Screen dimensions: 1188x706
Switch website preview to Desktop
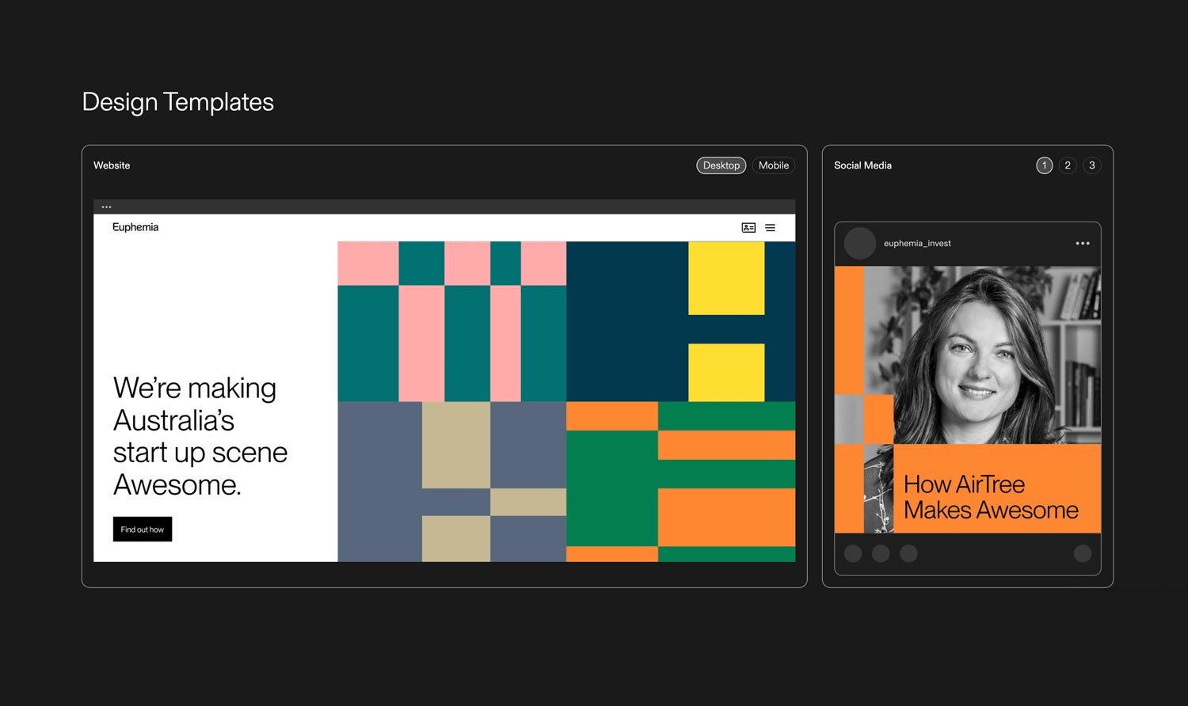[x=721, y=165]
